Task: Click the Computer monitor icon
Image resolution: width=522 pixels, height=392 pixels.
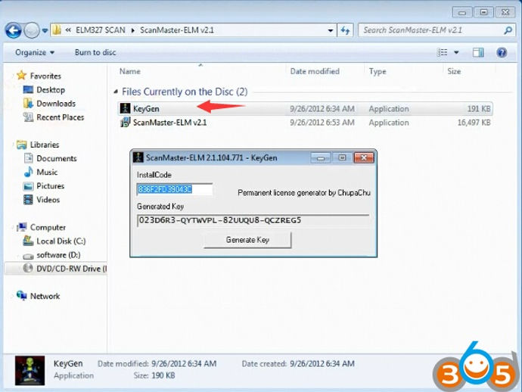Action: point(22,227)
